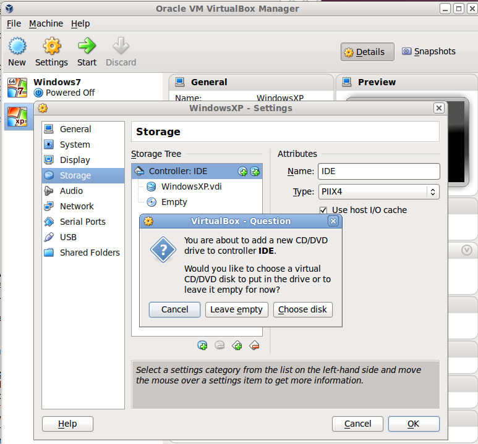Click the Preview section header
Screen dimensions: 478x444
tap(407, 82)
